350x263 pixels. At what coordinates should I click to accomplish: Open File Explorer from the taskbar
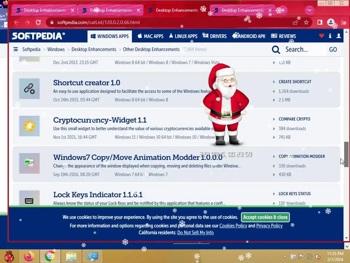tap(71, 256)
